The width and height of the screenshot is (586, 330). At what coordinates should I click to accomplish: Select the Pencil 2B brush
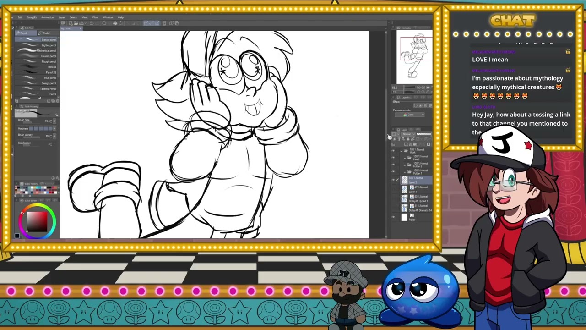[36, 72]
